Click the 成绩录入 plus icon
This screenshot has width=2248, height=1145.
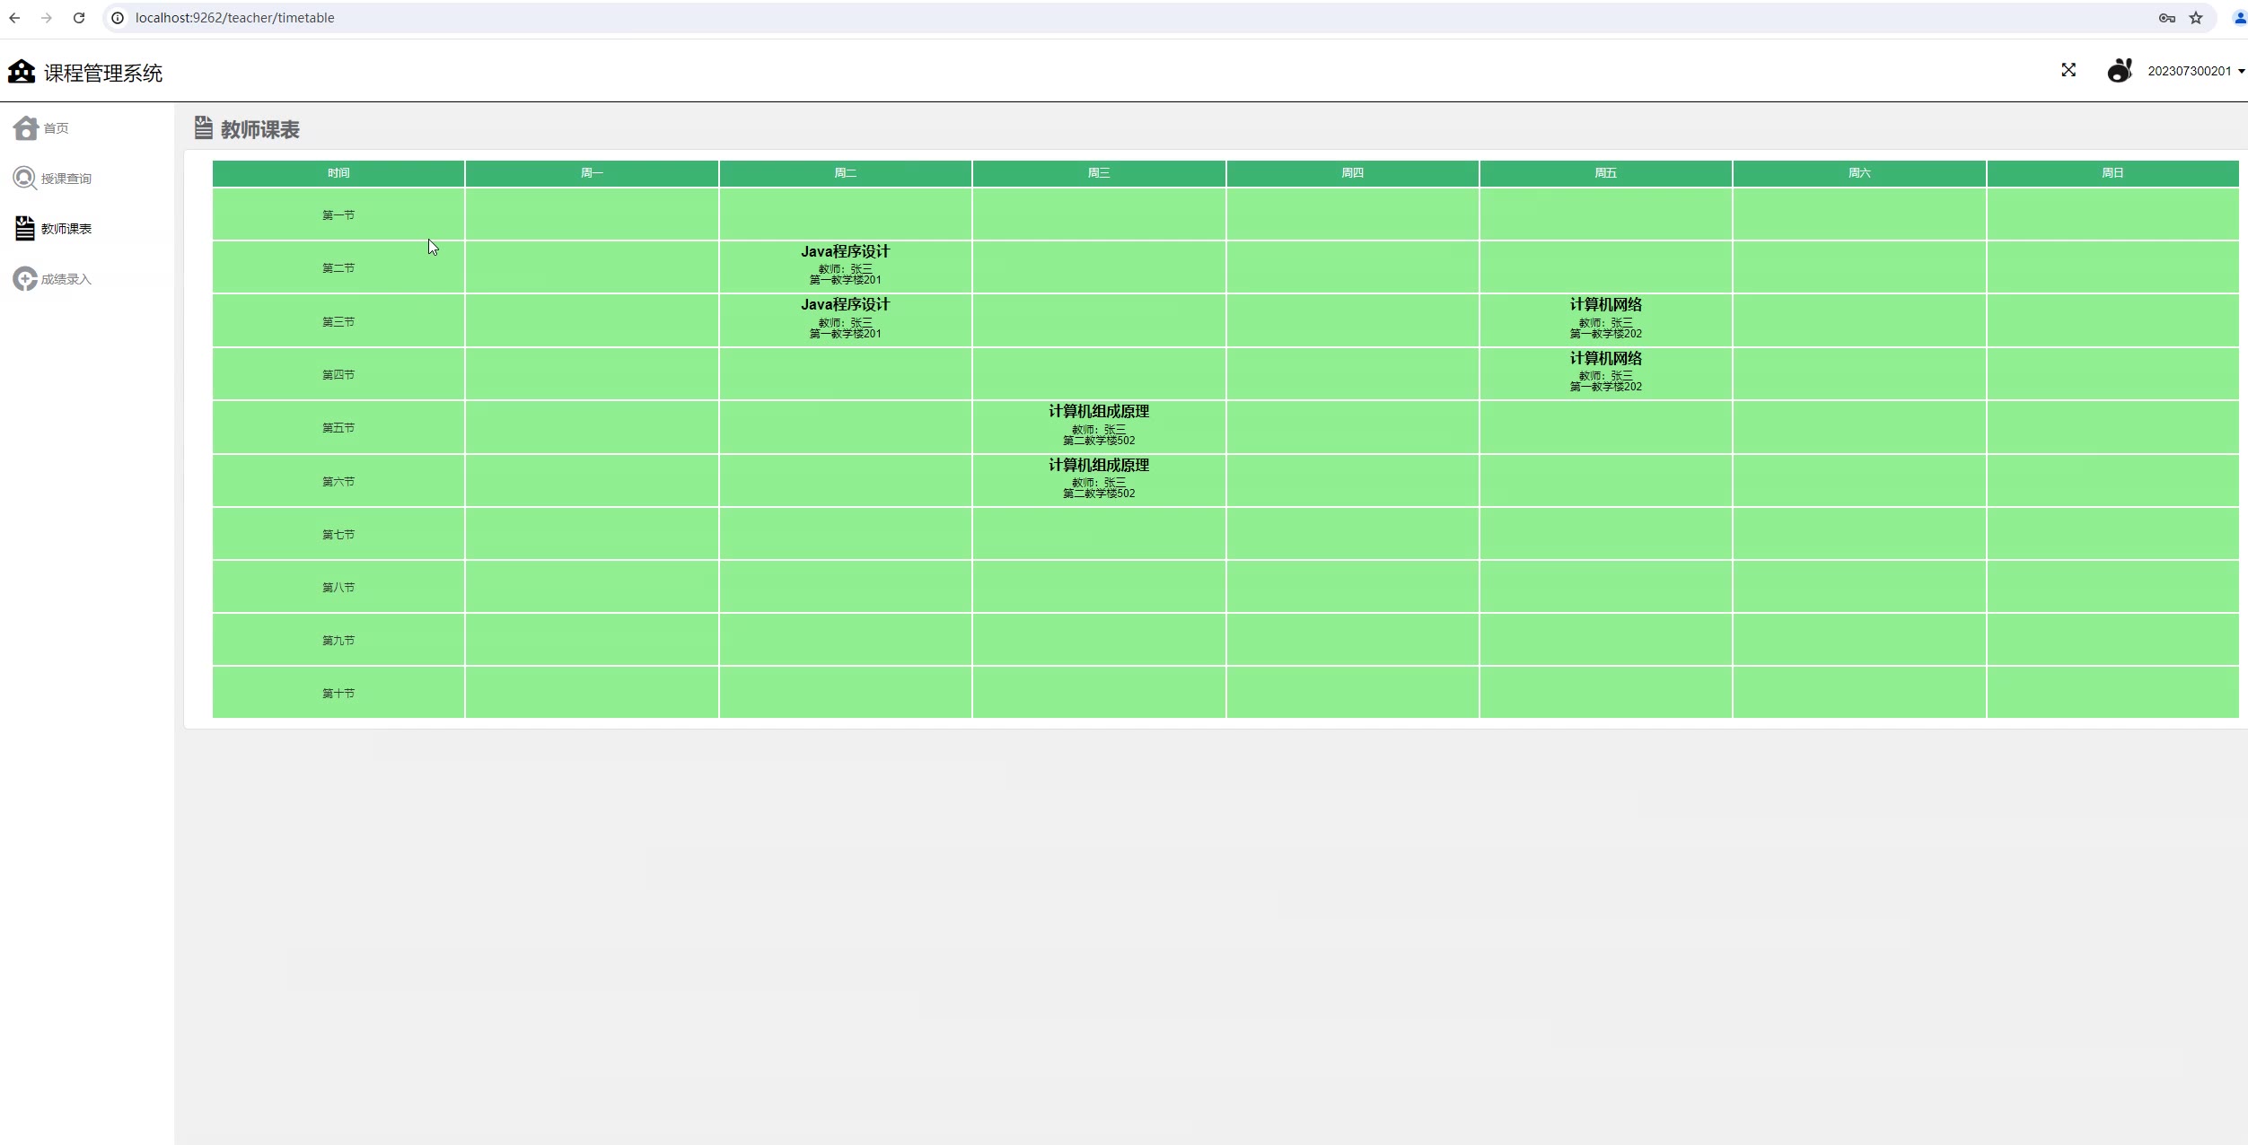click(25, 279)
